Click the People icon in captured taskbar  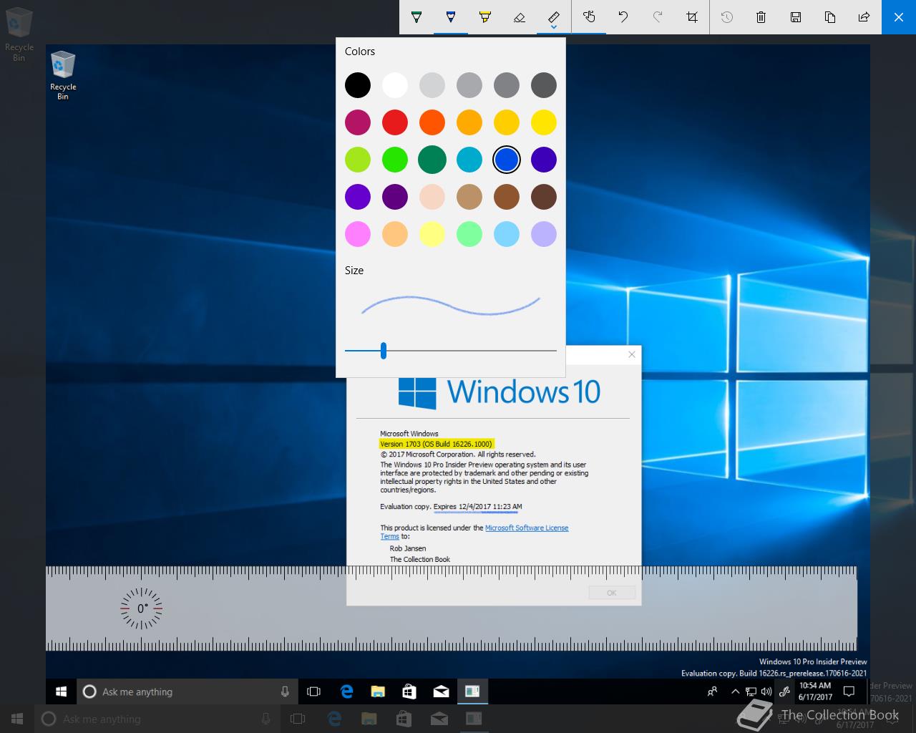coord(712,691)
